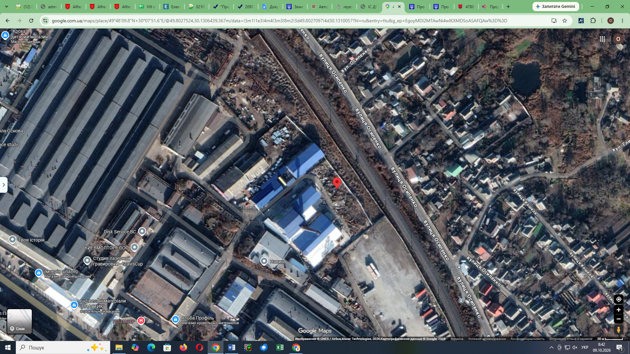Screen dimensions: 630x354
Task: Open Street View pegman icon
Action: pos(619,329)
